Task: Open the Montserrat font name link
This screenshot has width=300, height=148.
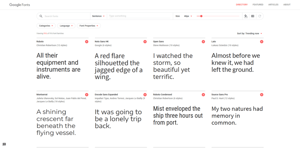Action: 42,95
